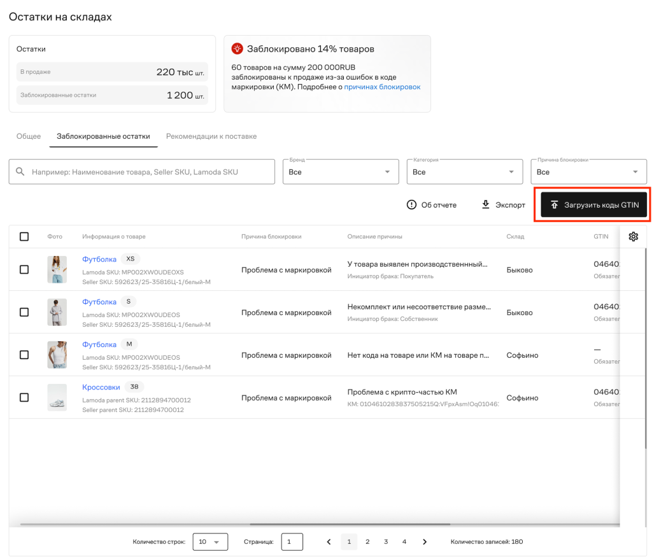Click the Об отчете info icon

(x=411, y=204)
